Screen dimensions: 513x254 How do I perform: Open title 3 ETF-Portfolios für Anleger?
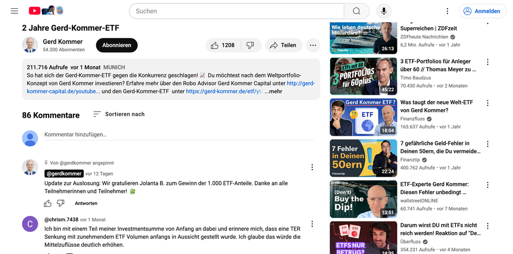tap(438, 65)
